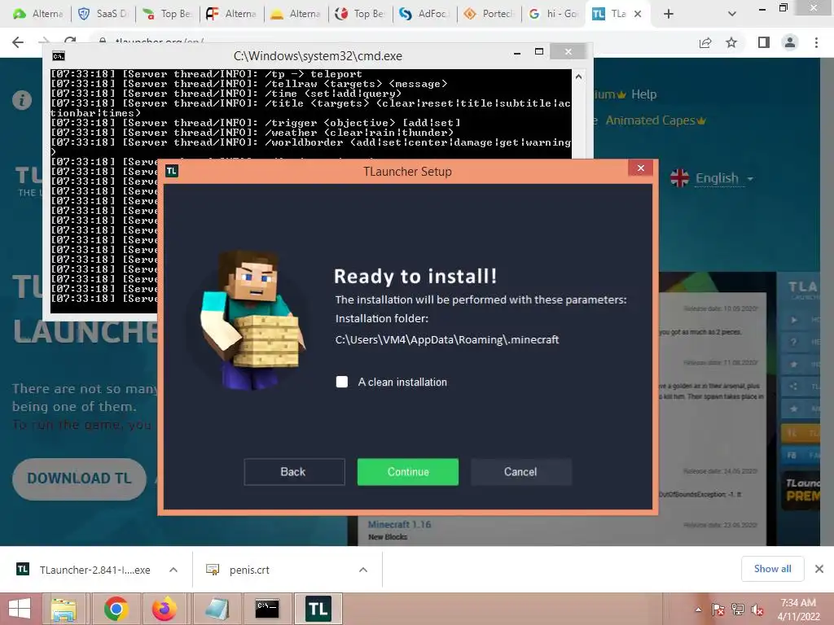
Task: Tick the 'A clean installation' checkbox
Action: click(342, 382)
